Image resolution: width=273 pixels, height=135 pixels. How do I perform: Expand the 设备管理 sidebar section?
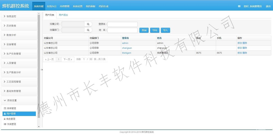click(x=19, y=44)
